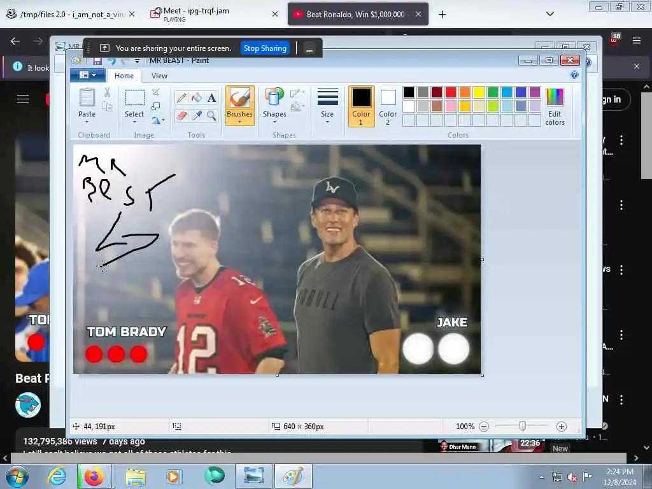Click the Save icon in Paint title bar

97,61
